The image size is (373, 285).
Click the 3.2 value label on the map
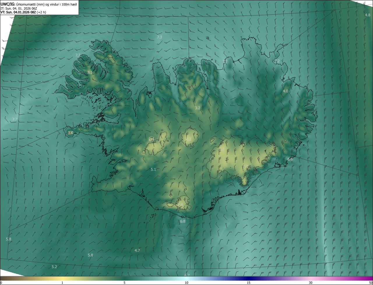[x=198, y=108]
